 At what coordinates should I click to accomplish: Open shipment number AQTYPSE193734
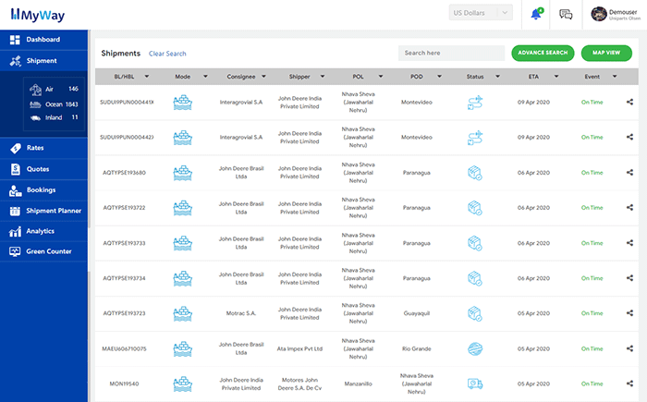click(x=124, y=278)
